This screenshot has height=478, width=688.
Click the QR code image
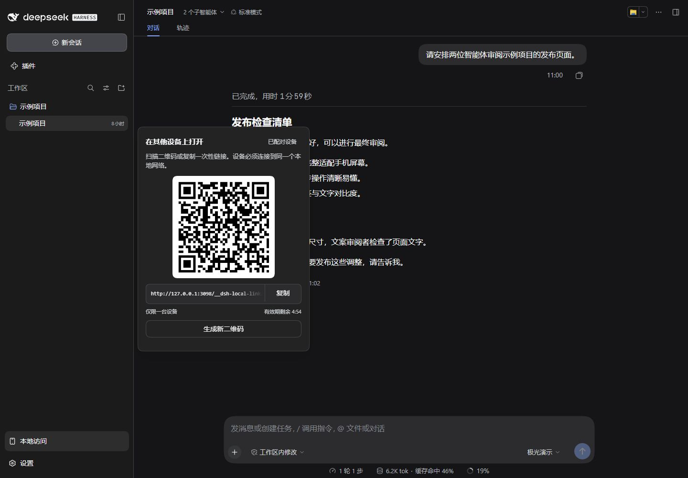224,227
